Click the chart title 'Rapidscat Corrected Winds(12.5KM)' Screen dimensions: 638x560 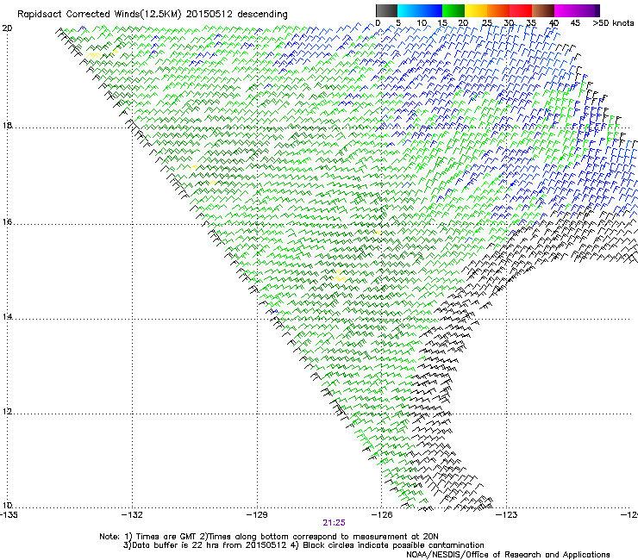point(99,14)
